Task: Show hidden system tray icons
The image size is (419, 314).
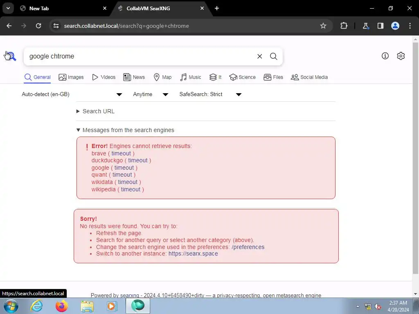Action: [x=358, y=306]
